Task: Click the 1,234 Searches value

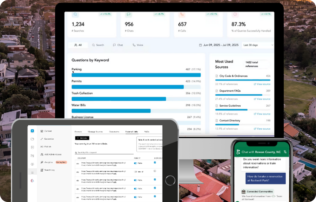Action: 78,24
